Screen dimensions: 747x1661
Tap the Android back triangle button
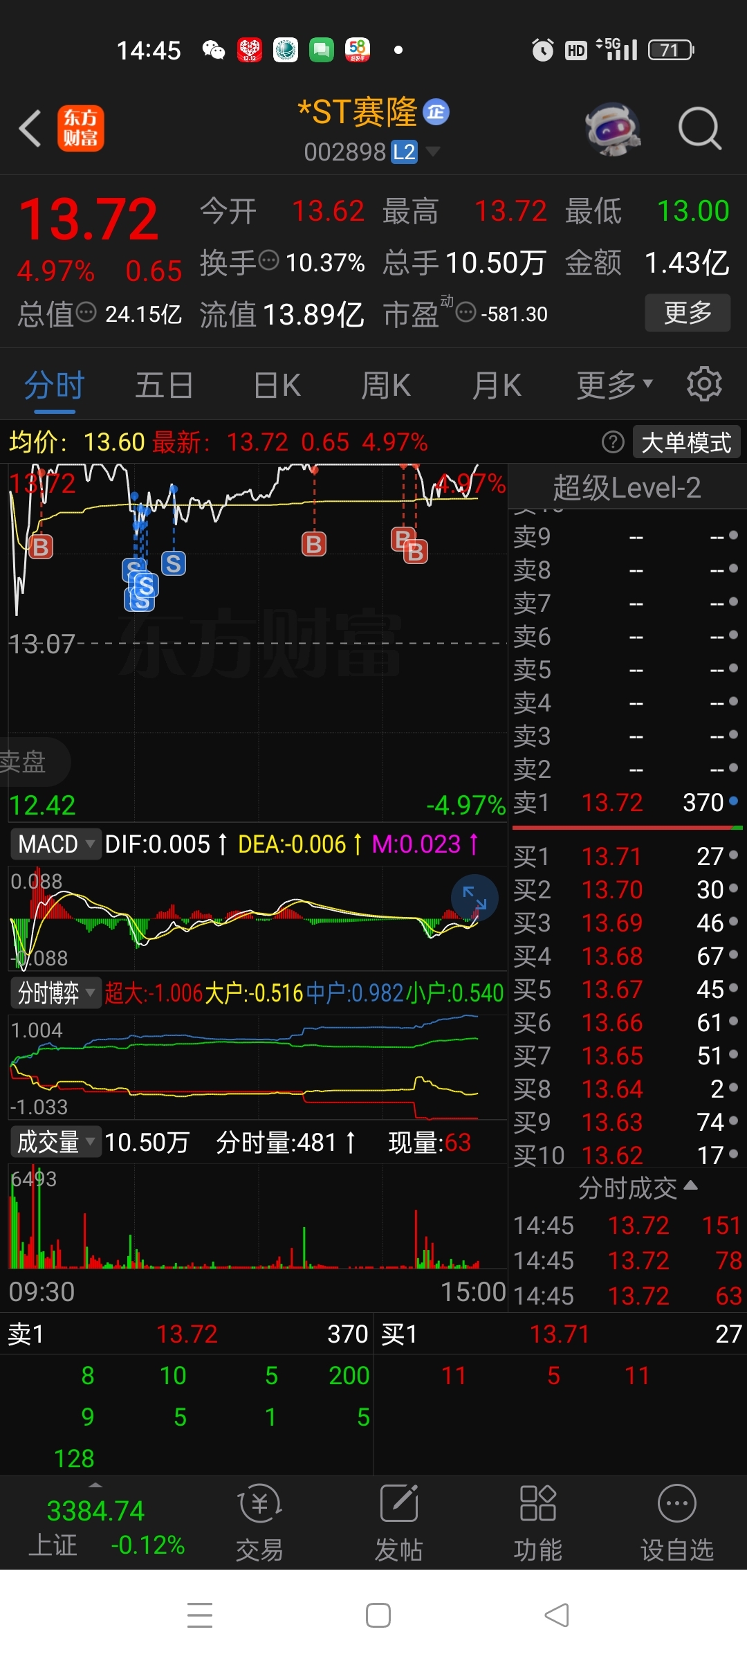556,1615
